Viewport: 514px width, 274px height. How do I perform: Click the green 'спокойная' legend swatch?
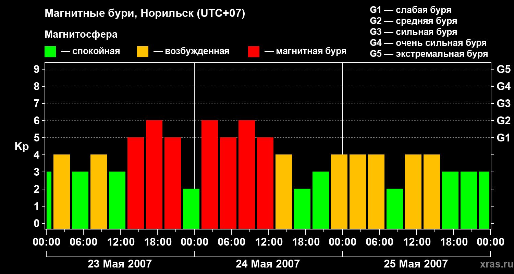[x=50, y=52]
